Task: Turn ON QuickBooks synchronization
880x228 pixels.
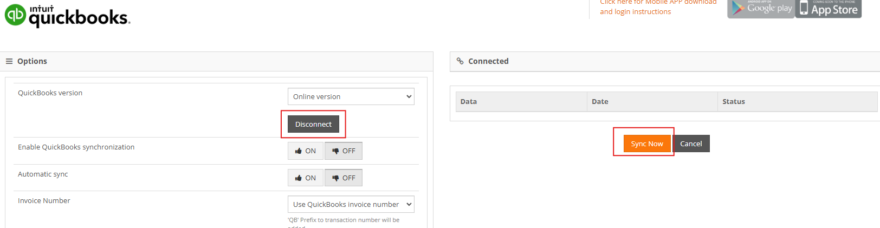Action: 306,151
